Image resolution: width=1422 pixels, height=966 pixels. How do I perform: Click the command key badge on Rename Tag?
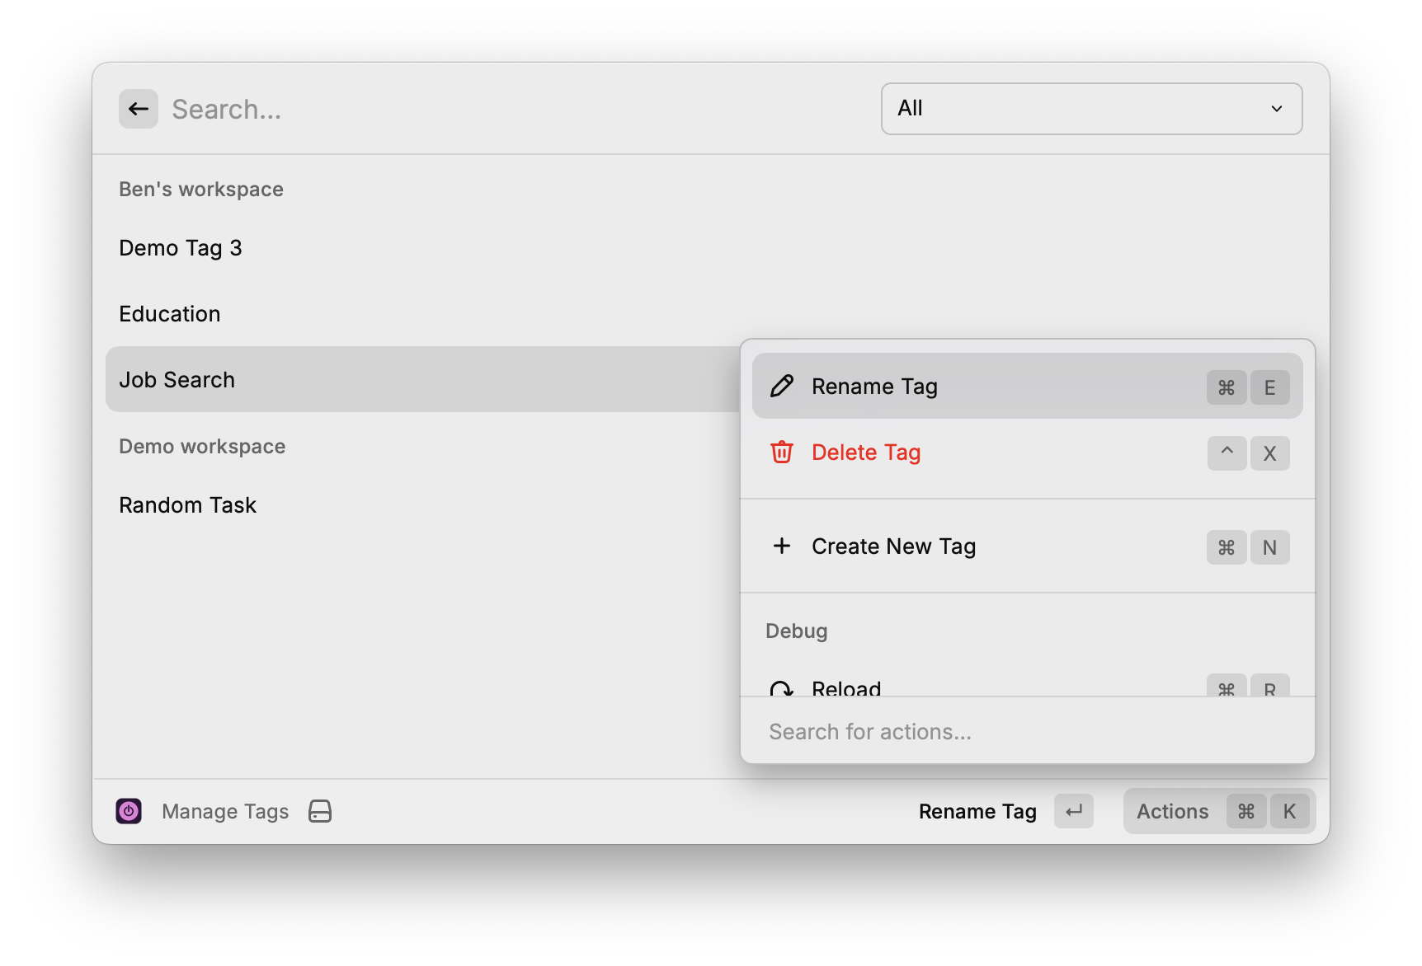(1227, 387)
